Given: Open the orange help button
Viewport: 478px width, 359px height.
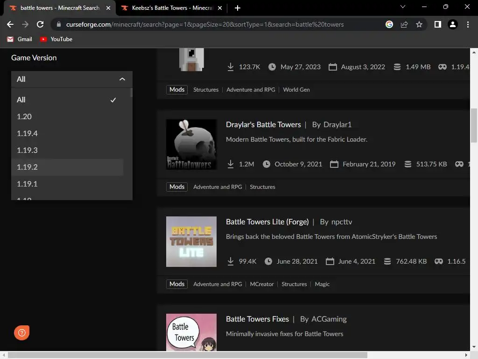Looking at the screenshot, I should (21, 332).
